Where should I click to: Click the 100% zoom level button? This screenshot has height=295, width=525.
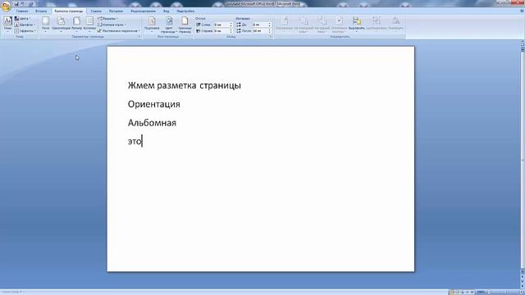481,292
